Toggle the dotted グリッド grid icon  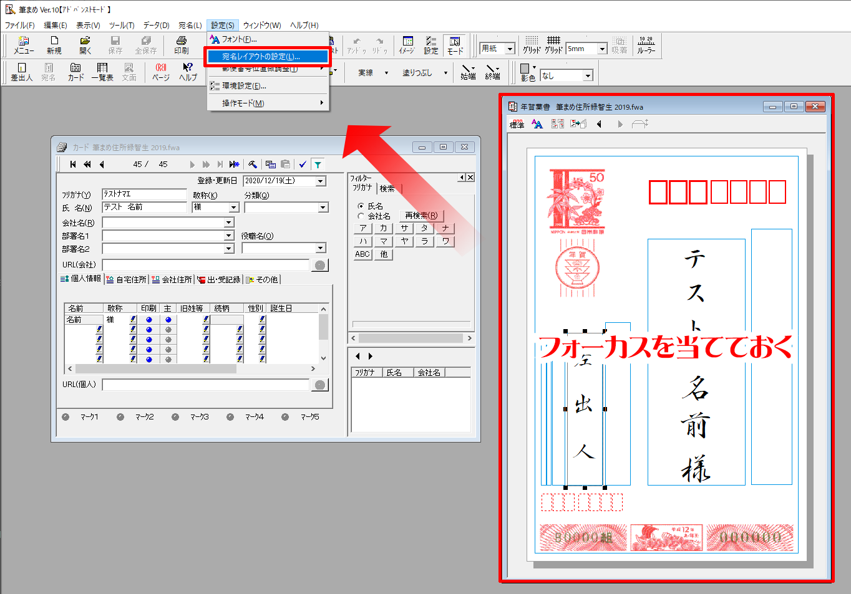point(532,45)
